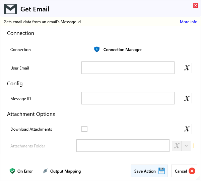The height and width of the screenshot is (181, 201).
Task: Click the resize grip at dialog corner
Action: click(x=199, y=179)
